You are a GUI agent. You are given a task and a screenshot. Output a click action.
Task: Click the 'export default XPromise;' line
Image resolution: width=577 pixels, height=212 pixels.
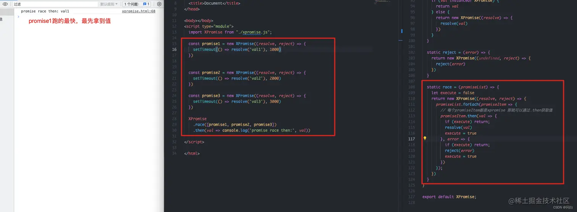(x=450, y=197)
